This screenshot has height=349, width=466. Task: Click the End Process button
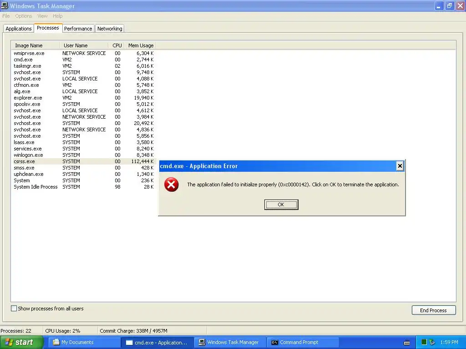tap(434, 310)
